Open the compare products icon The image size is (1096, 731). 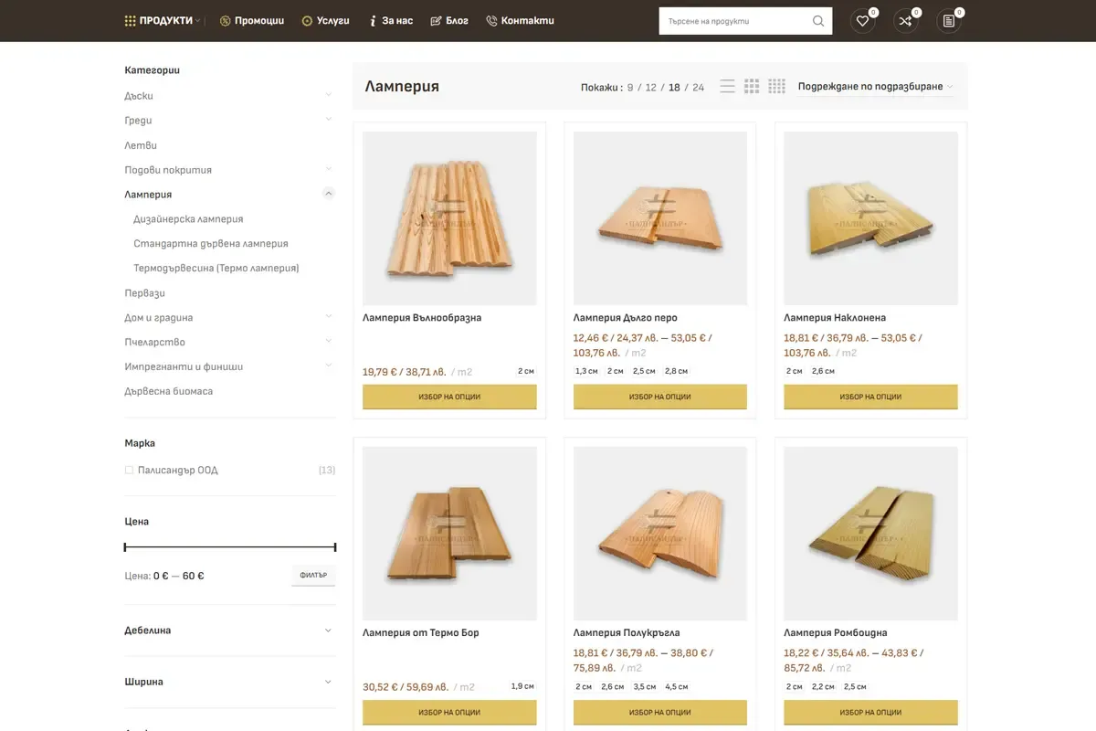[x=905, y=21]
